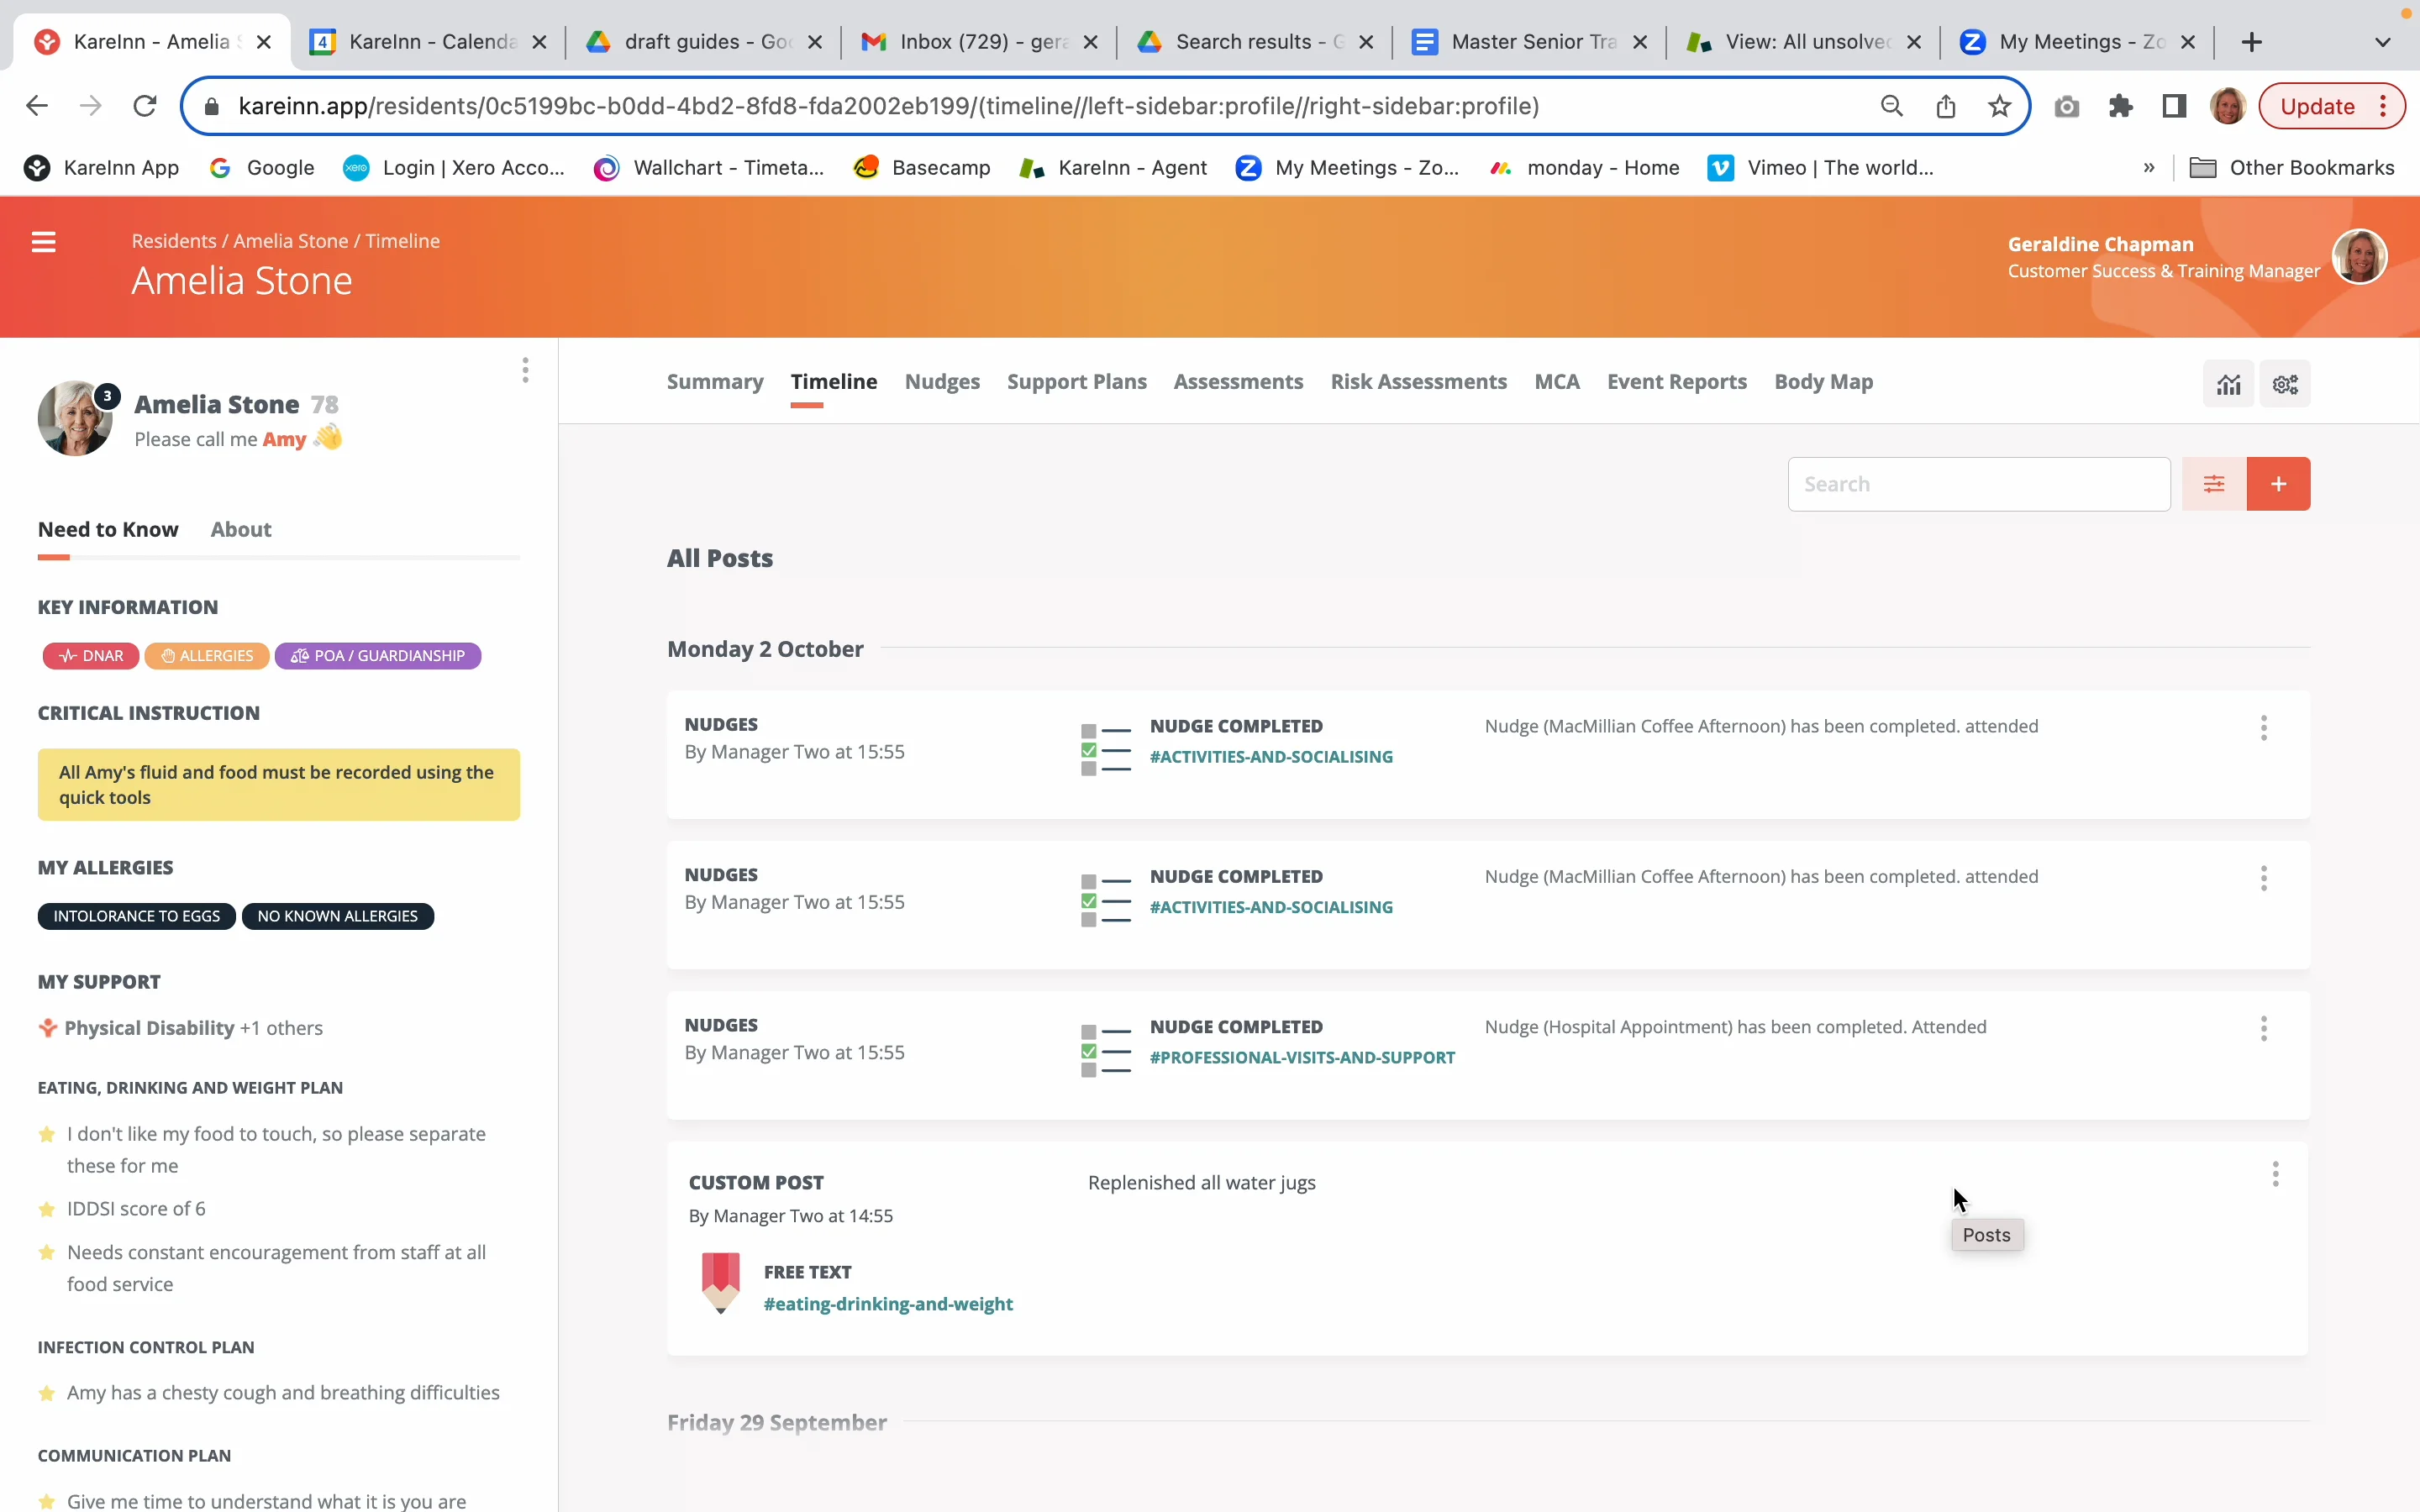Expand the tab list chevron in Chrome
Viewport: 2420px width, 1512px height.
2383,42
